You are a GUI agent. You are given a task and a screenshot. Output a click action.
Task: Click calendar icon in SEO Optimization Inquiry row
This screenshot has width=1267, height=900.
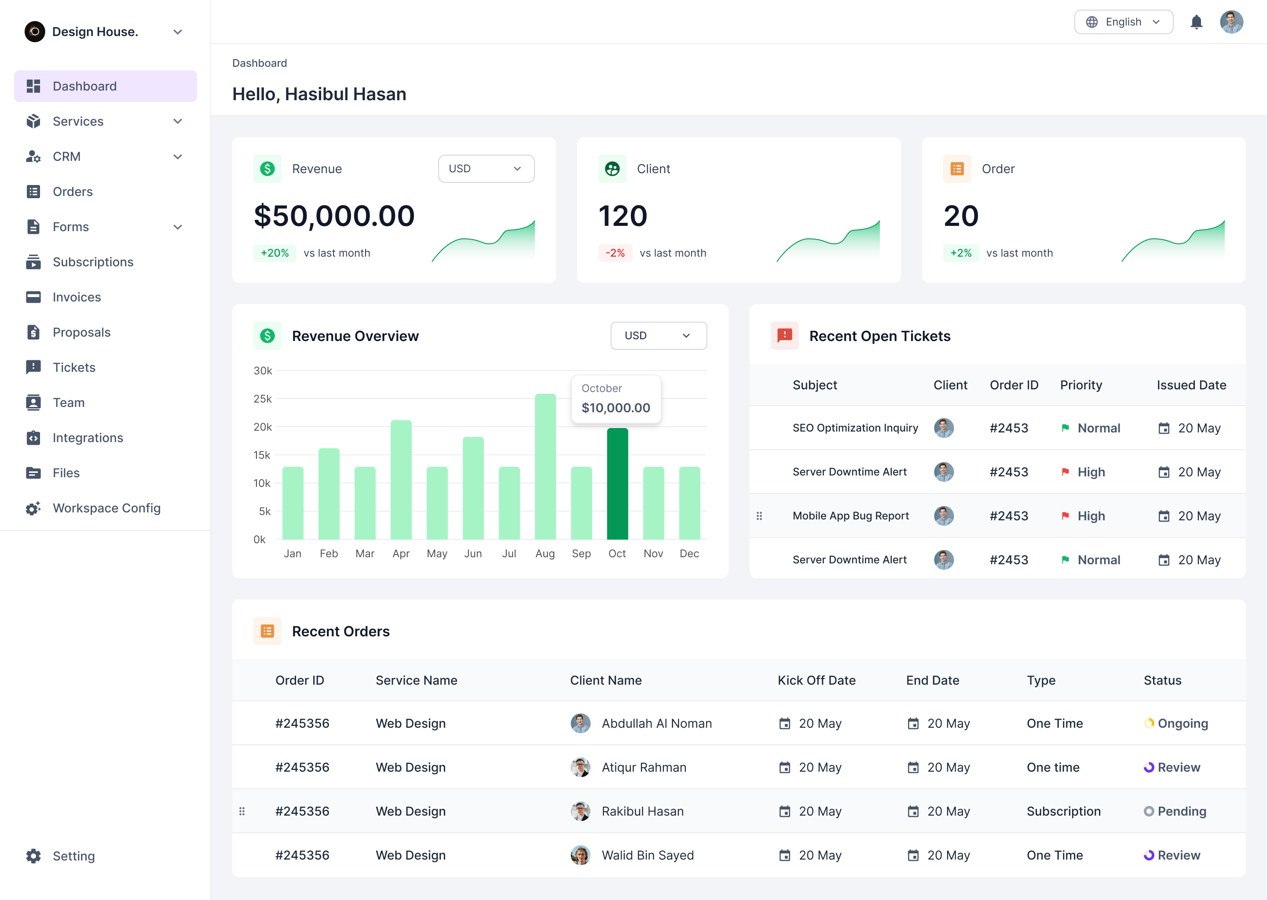(1164, 428)
